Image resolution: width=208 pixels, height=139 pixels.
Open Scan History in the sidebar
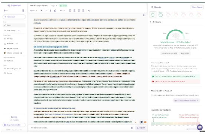[x=12, y=30]
